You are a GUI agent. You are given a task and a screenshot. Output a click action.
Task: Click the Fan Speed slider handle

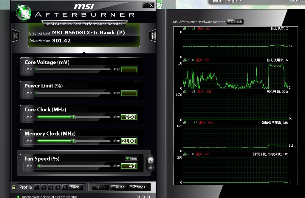click(x=39, y=166)
